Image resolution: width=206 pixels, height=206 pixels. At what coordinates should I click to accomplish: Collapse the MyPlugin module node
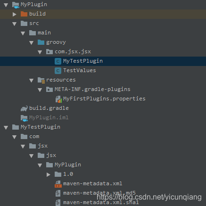[6, 5]
